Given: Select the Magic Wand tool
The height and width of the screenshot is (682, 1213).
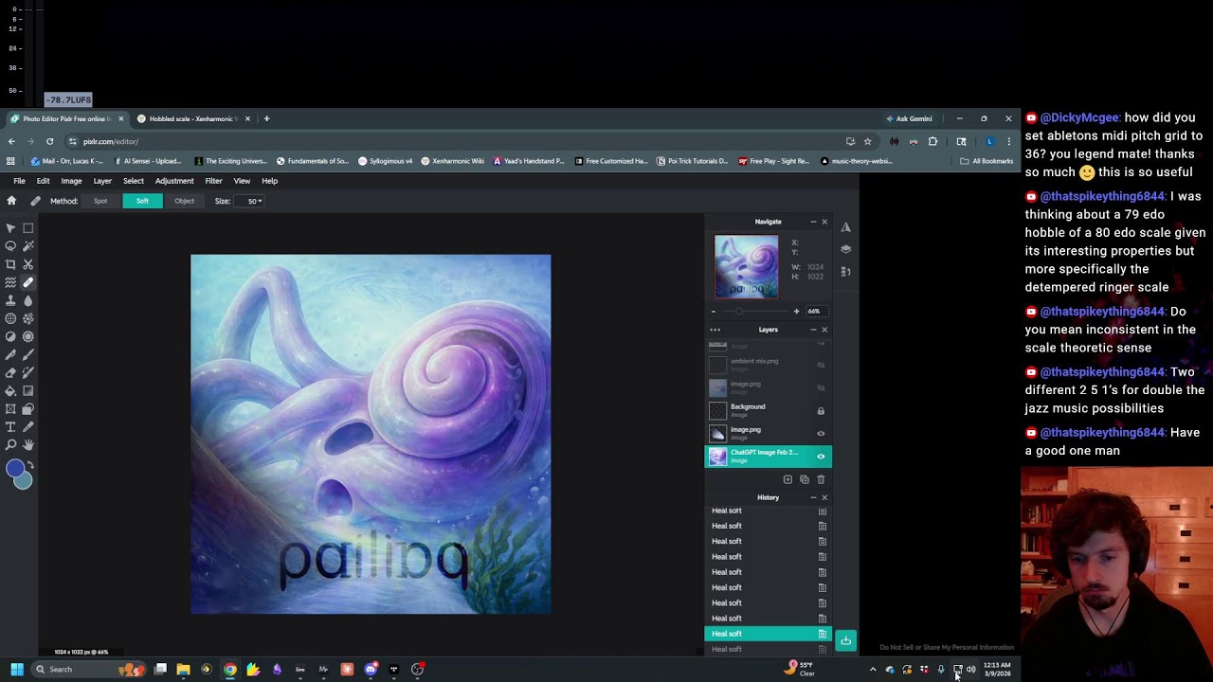Looking at the screenshot, I should [x=28, y=246].
